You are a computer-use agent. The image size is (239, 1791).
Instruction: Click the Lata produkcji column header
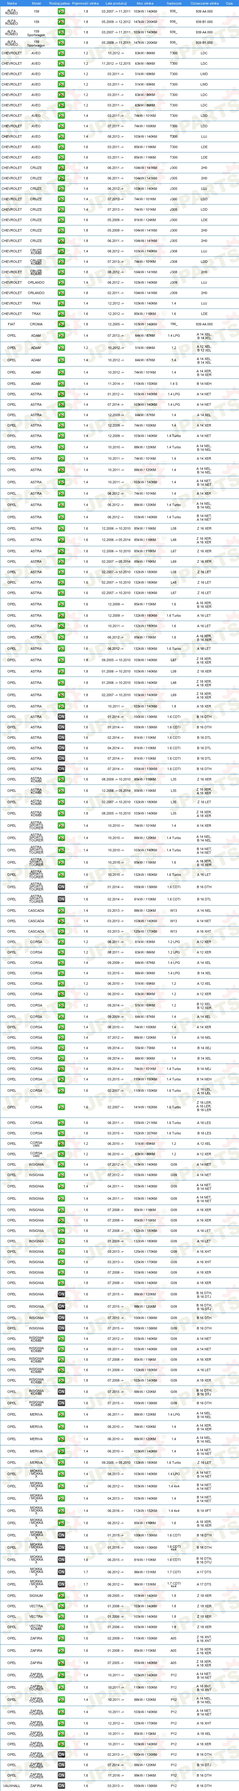point(116,3)
